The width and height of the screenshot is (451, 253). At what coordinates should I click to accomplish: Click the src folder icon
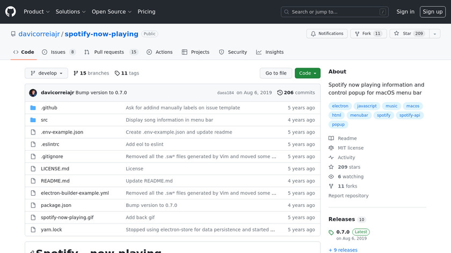point(33,120)
